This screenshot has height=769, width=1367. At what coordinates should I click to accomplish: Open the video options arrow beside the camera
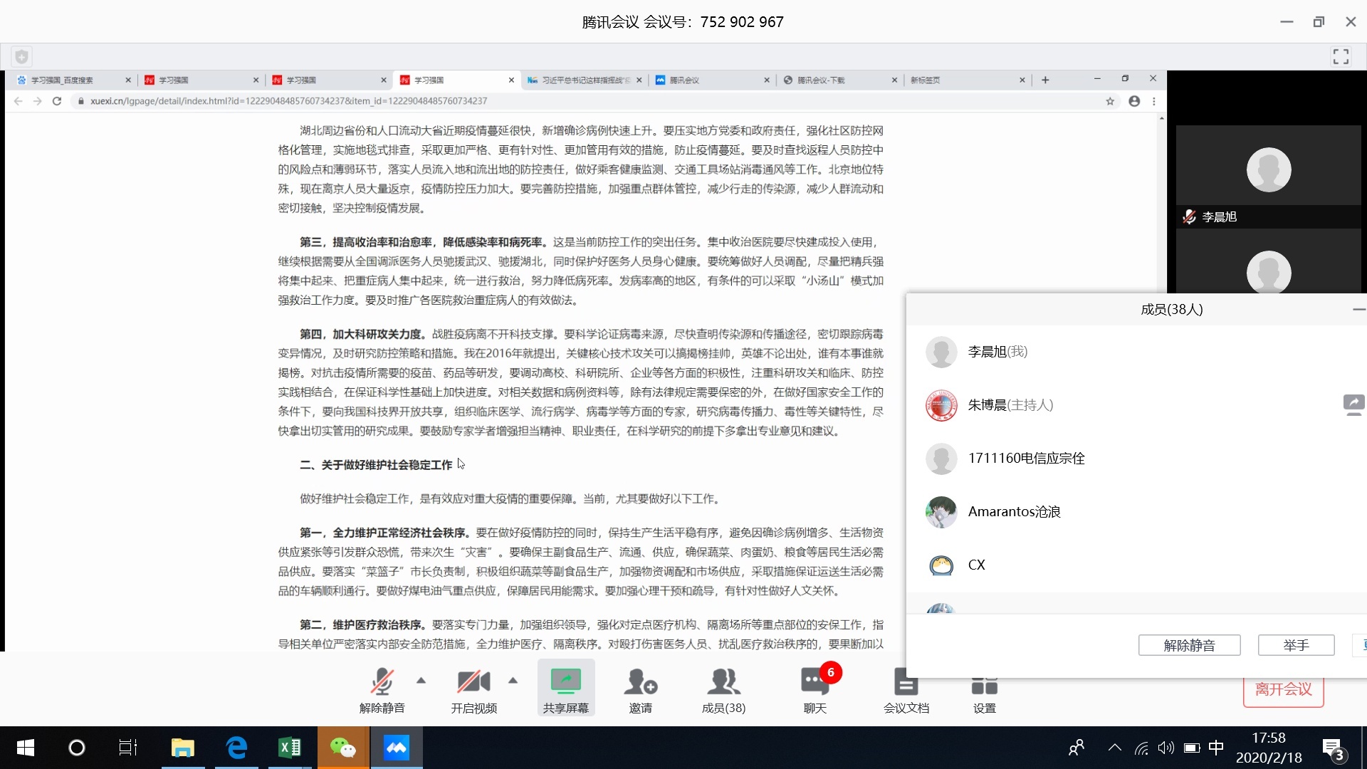513,681
